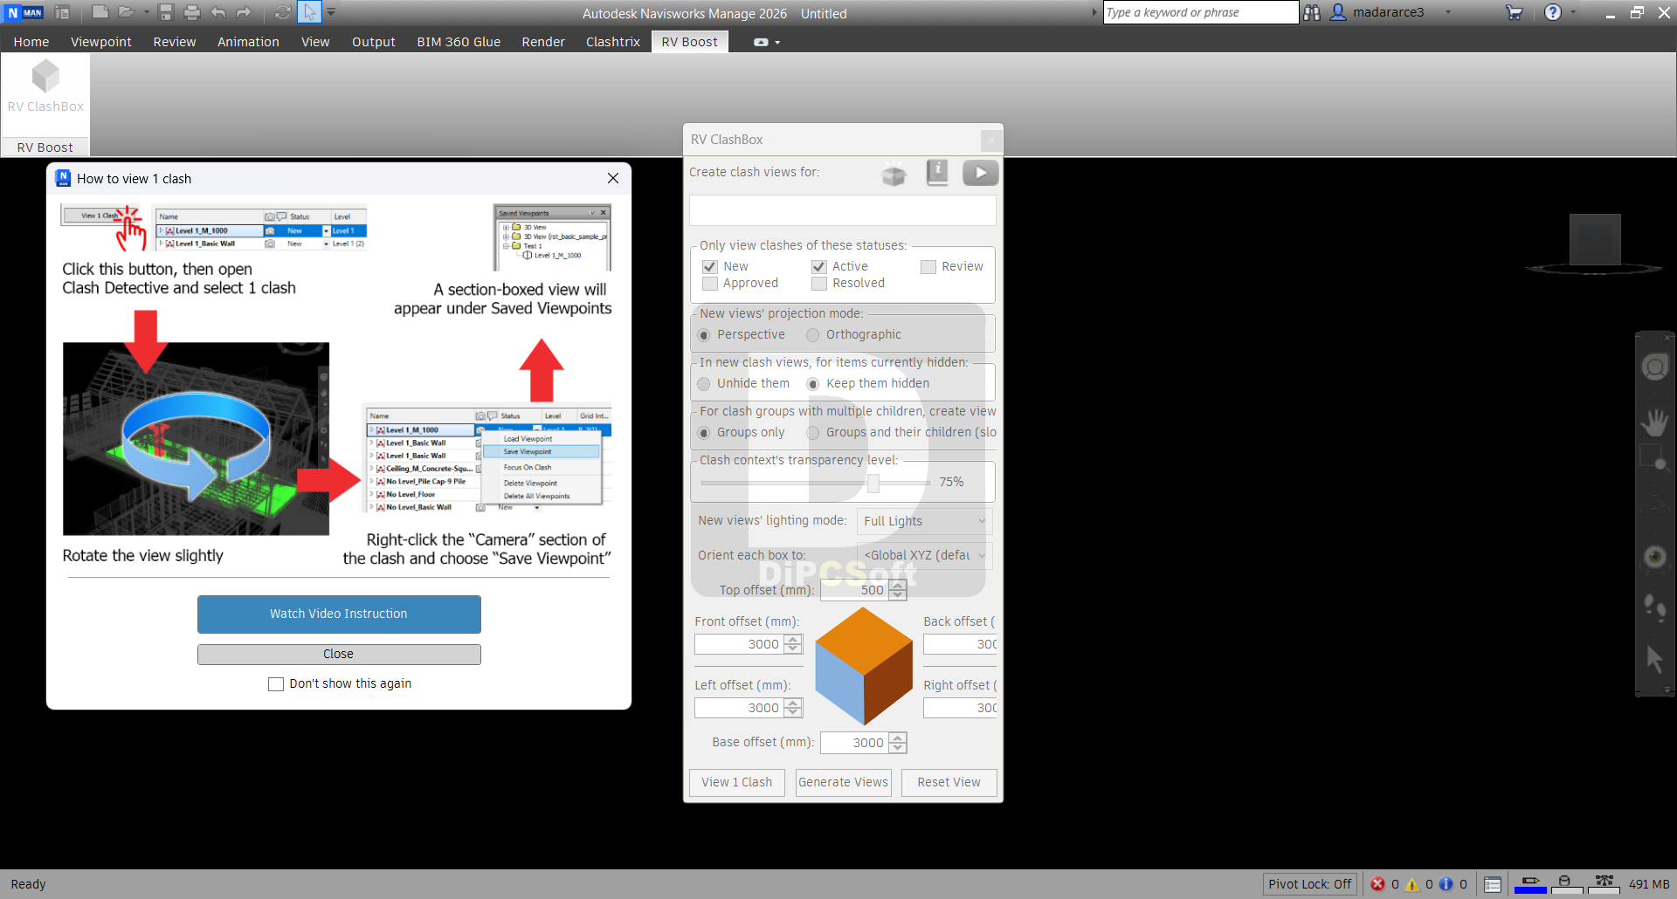Open the Viewpoint ribbon tab
This screenshot has width=1677, height=899.
tap(101, 42)
